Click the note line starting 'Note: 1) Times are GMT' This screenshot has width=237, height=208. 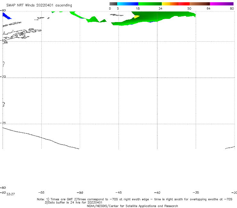[135, 199]
